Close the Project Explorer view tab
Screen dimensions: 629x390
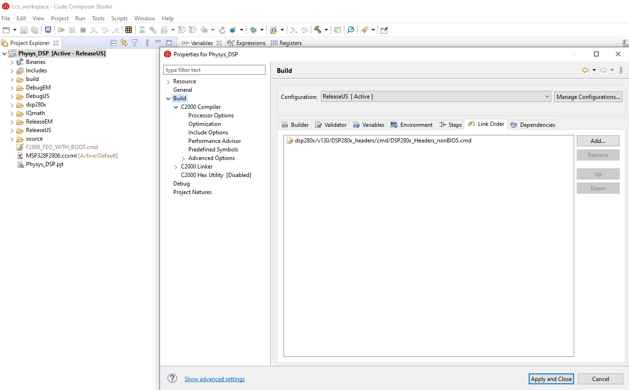[56, 43]
